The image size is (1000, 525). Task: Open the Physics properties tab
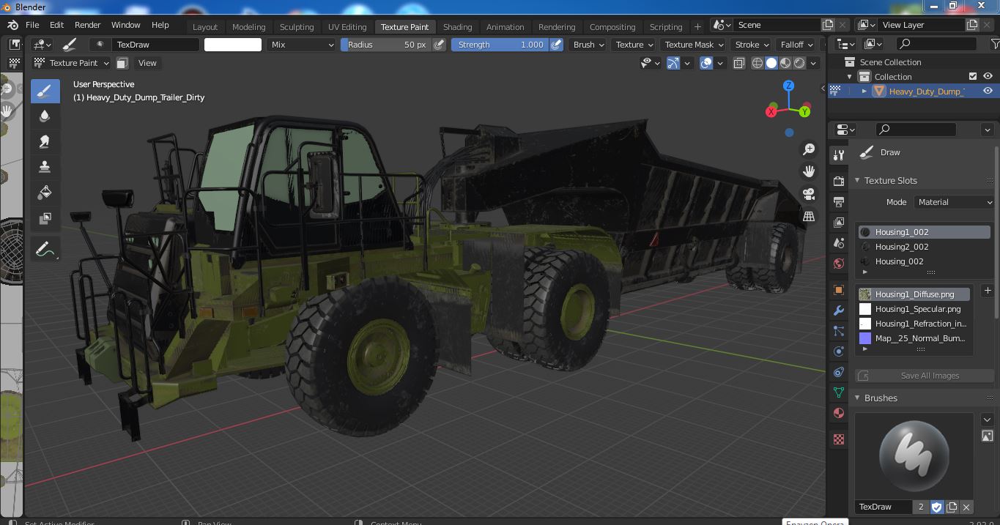pos(839,351)
